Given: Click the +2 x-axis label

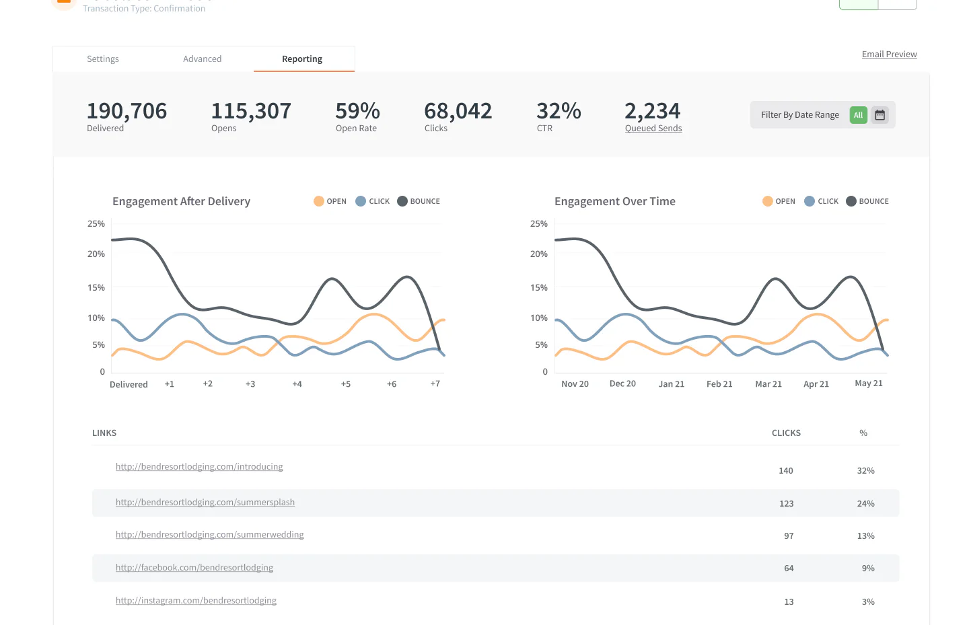Looking at the screenshot, I should pos(208,383).
